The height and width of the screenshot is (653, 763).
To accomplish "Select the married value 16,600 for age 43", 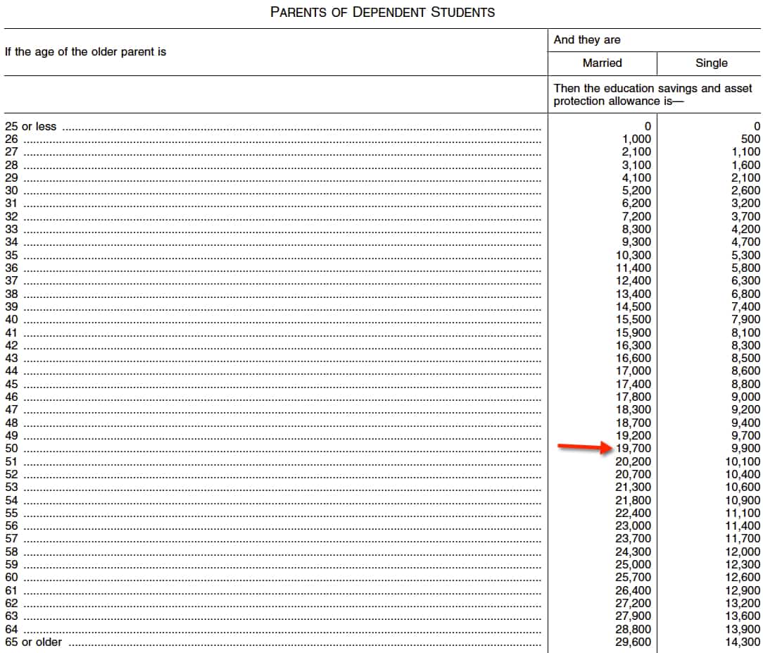I will coord(633,359).
